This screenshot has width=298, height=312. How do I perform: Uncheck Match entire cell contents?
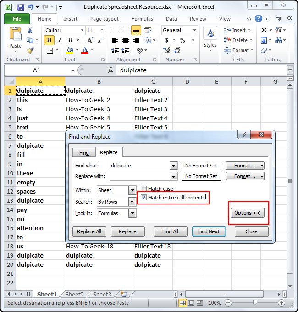click(143, 198)
